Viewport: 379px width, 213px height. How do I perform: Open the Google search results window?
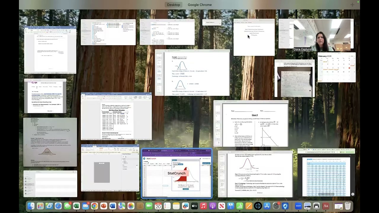pyautogui.click(x=45, y=96)
